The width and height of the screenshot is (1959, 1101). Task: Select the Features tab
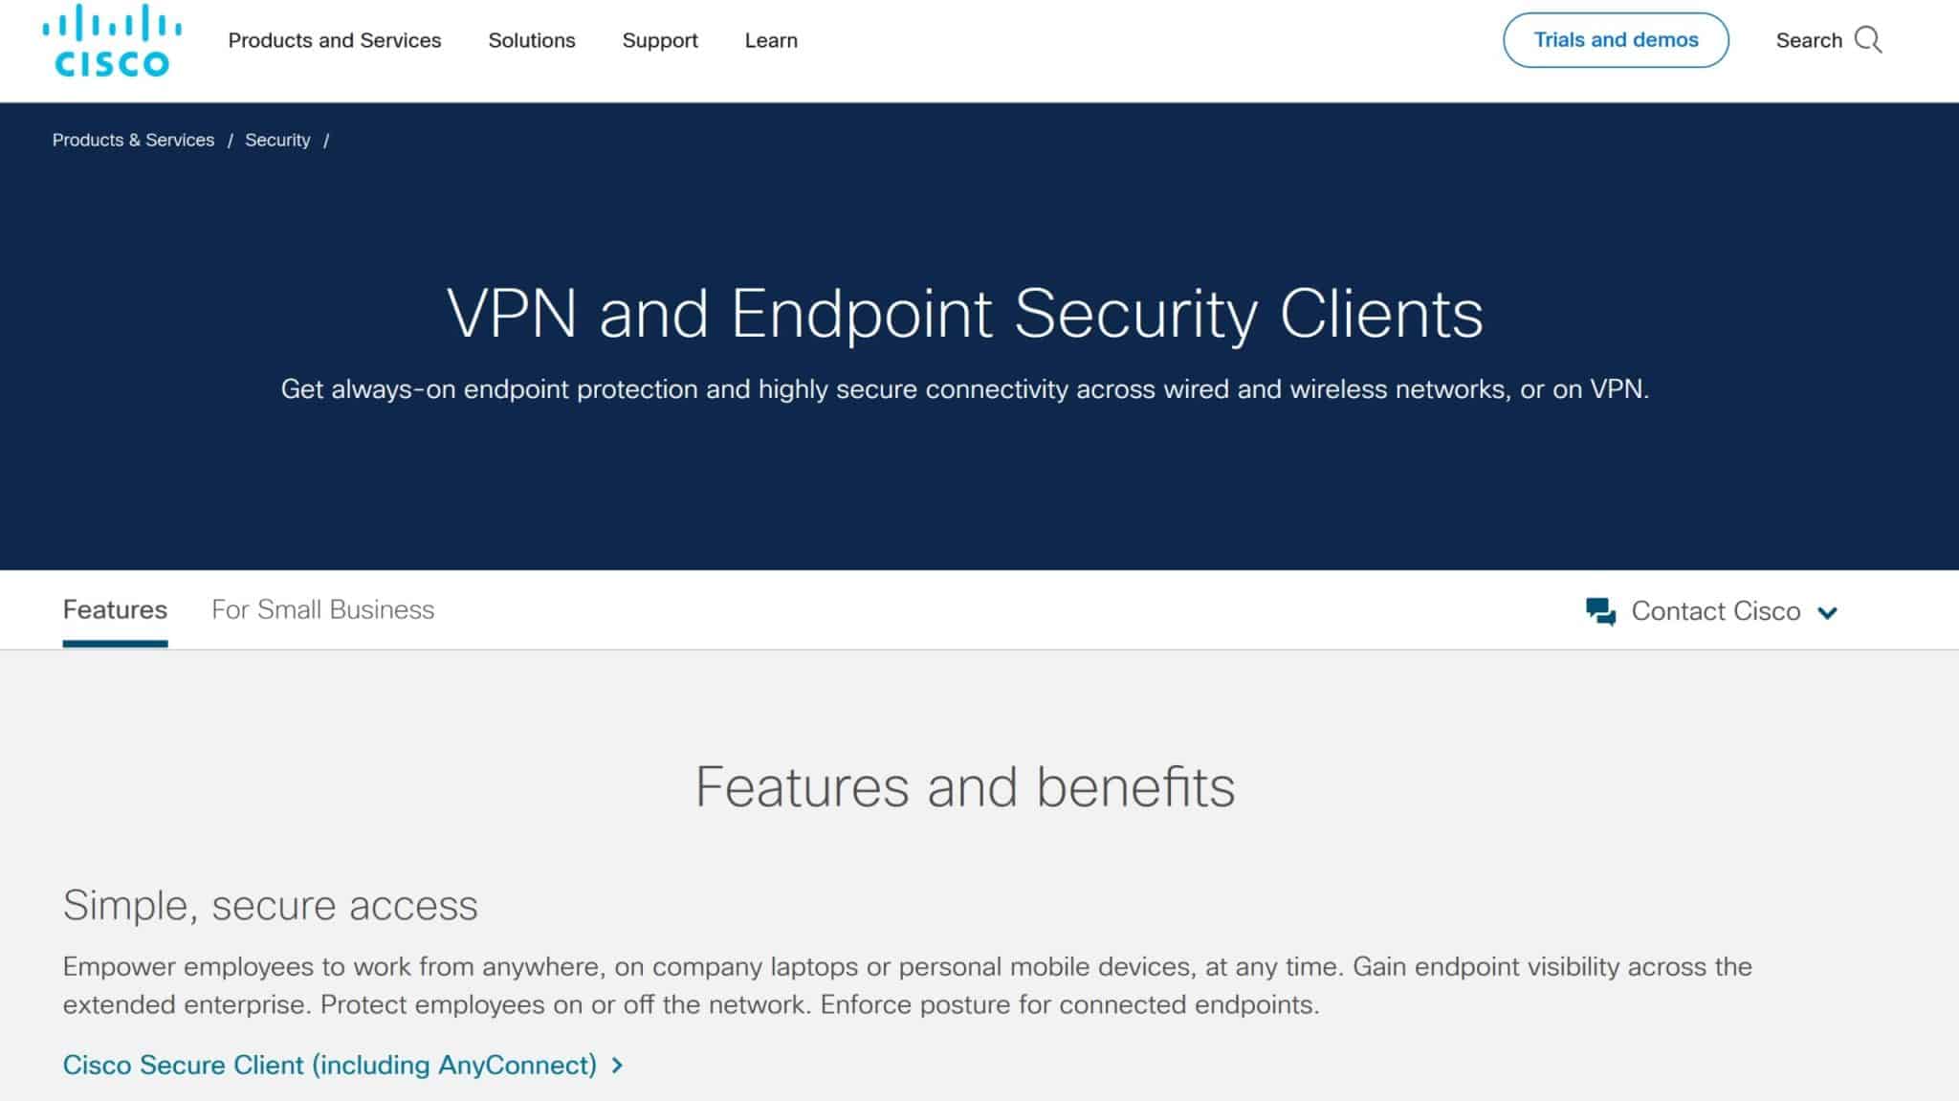115,609
